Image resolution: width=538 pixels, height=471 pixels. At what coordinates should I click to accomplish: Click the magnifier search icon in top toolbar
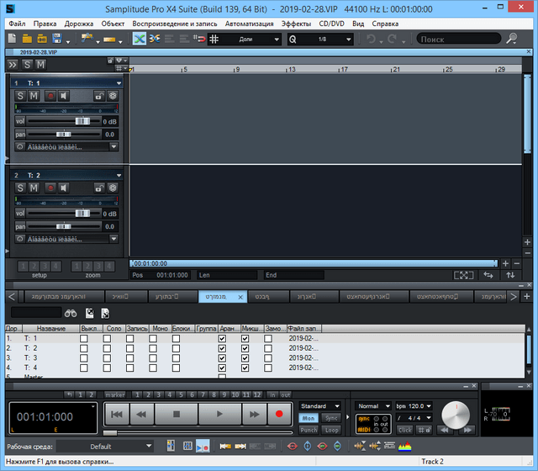(x=512, y=39)
